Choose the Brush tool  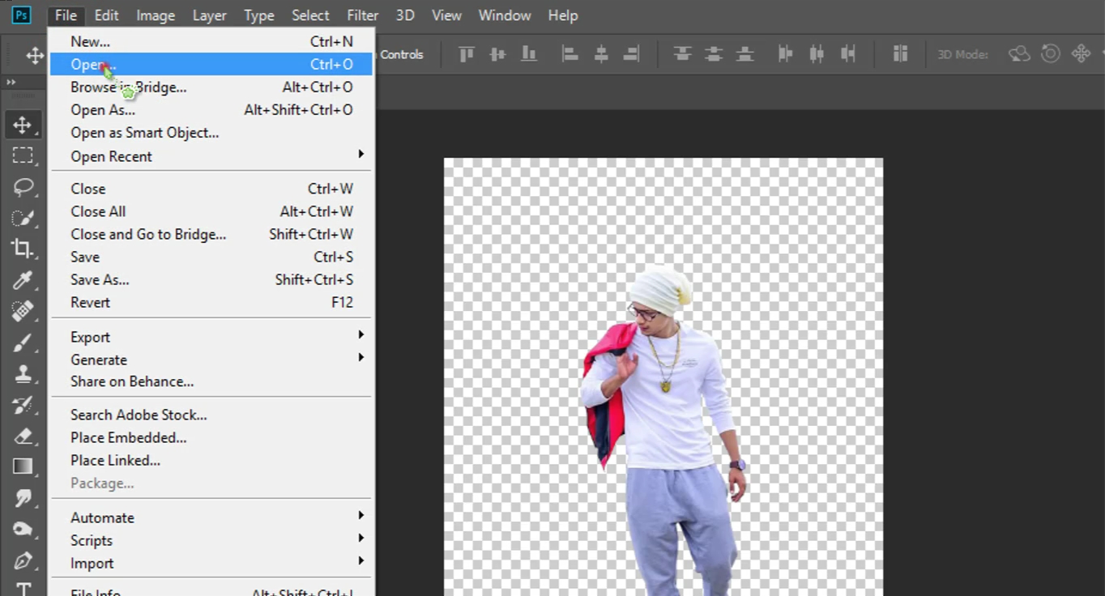(23, 343)
